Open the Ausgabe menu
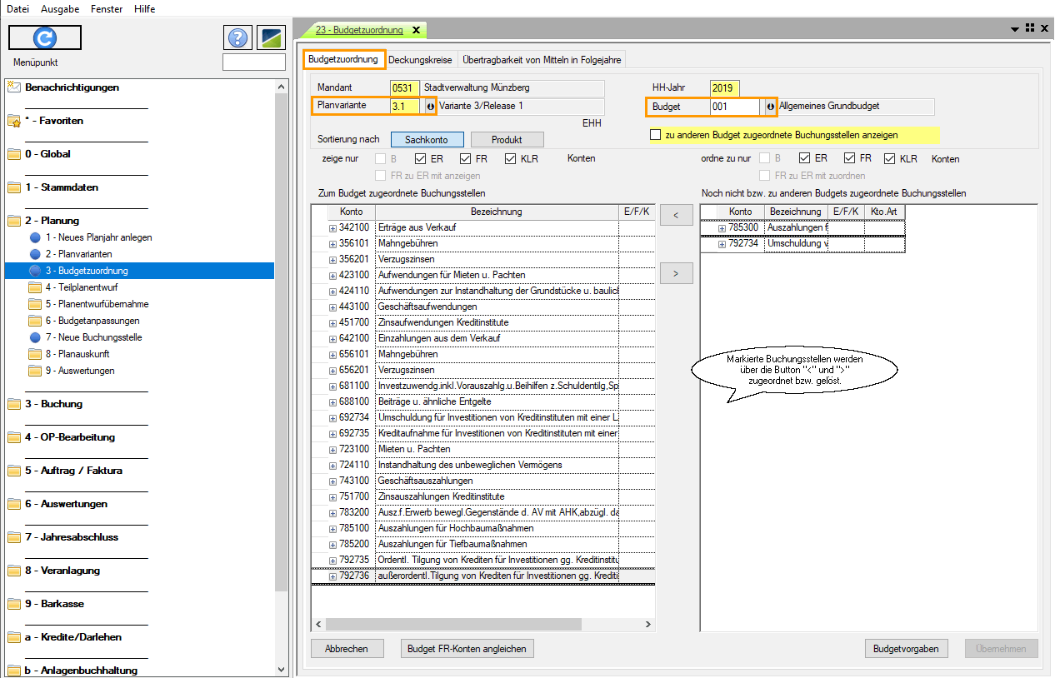Image resolution: width=1055 pixels, height=698 pixels. tap(60, 9)
